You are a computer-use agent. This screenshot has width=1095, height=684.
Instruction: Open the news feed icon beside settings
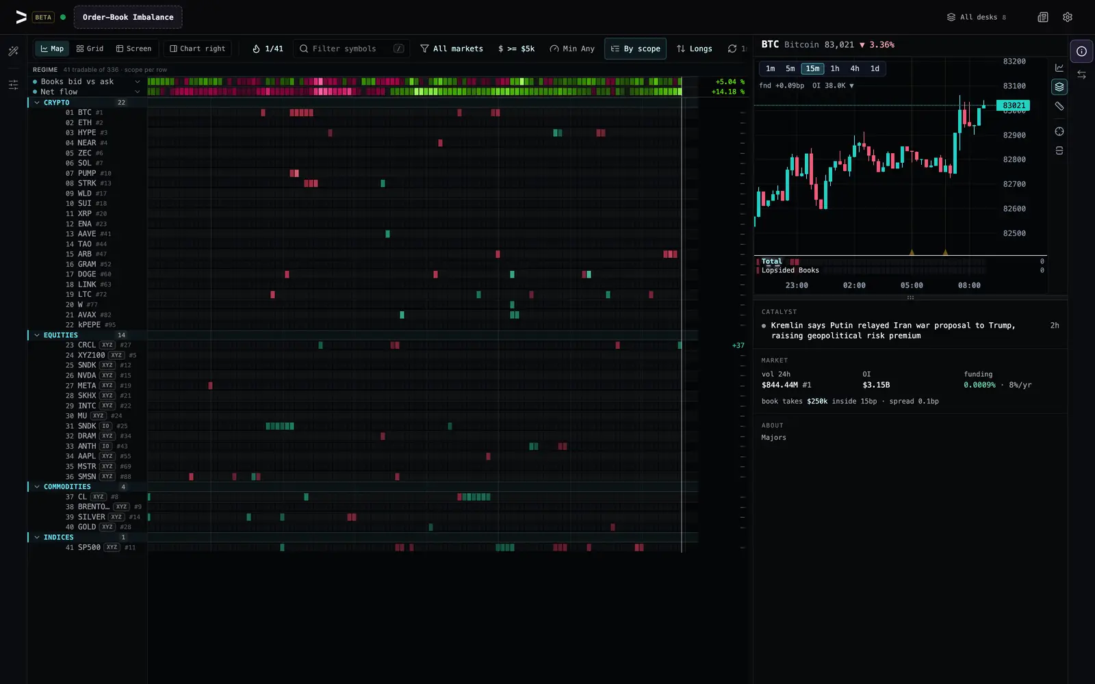click(x=1043, y=17)
